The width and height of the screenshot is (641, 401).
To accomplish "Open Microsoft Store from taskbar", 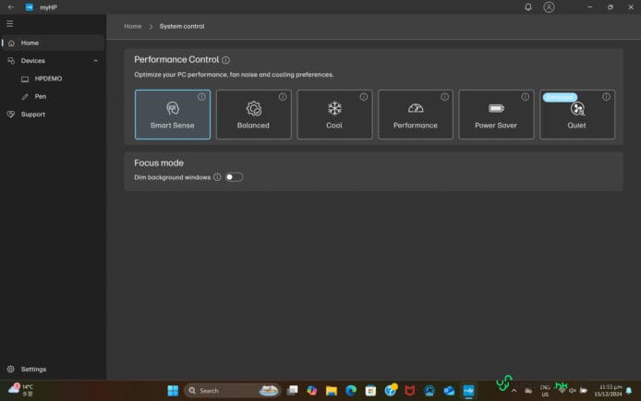I will [370, 391].
